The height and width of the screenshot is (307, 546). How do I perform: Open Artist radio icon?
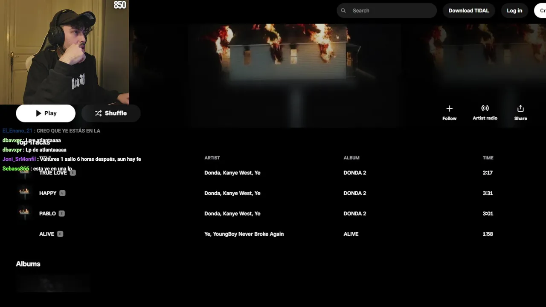pos(485,108)
